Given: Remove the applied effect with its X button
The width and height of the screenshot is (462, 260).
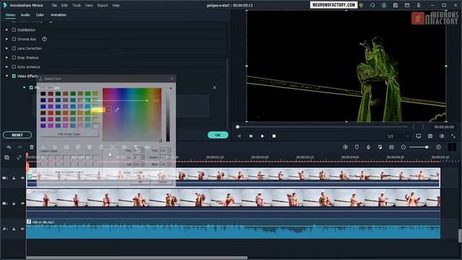Looking at the screenshot, I should [x=214, y=87].
